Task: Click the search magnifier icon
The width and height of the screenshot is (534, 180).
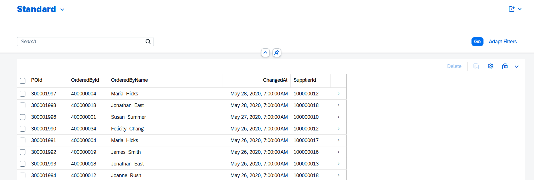Action: [148, 42]
